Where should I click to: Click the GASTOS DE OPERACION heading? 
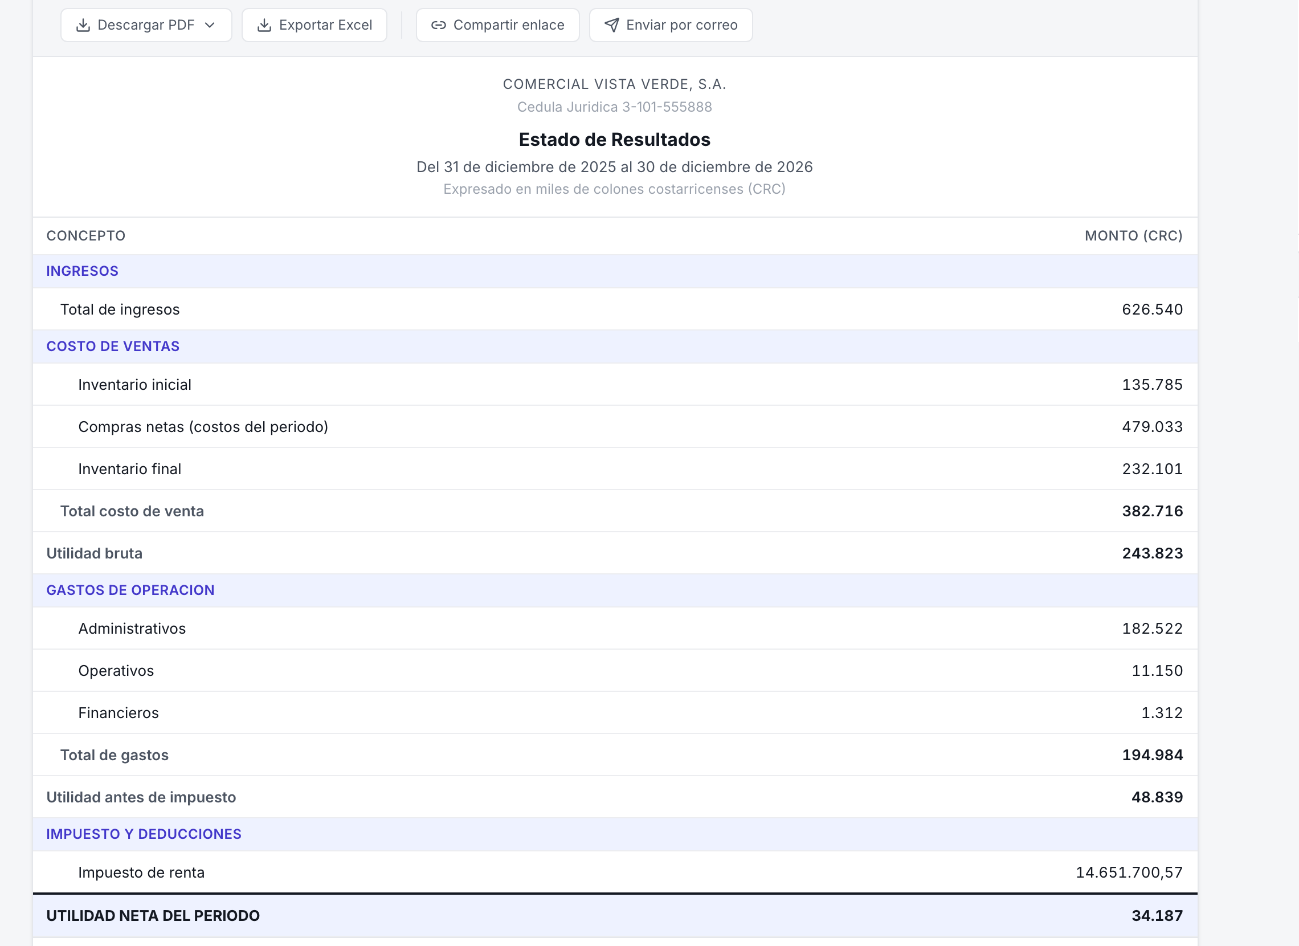(130, 590)
